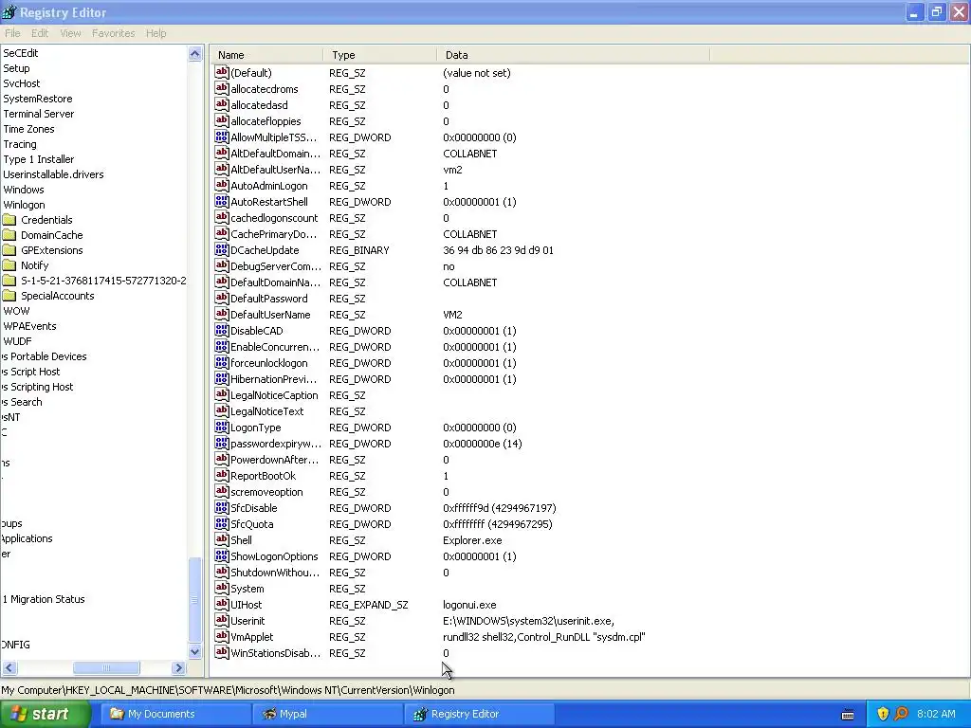This screenshot has width=971, height=728.
Task: Select the string icon of Shell value
Action: coord(222,539)
